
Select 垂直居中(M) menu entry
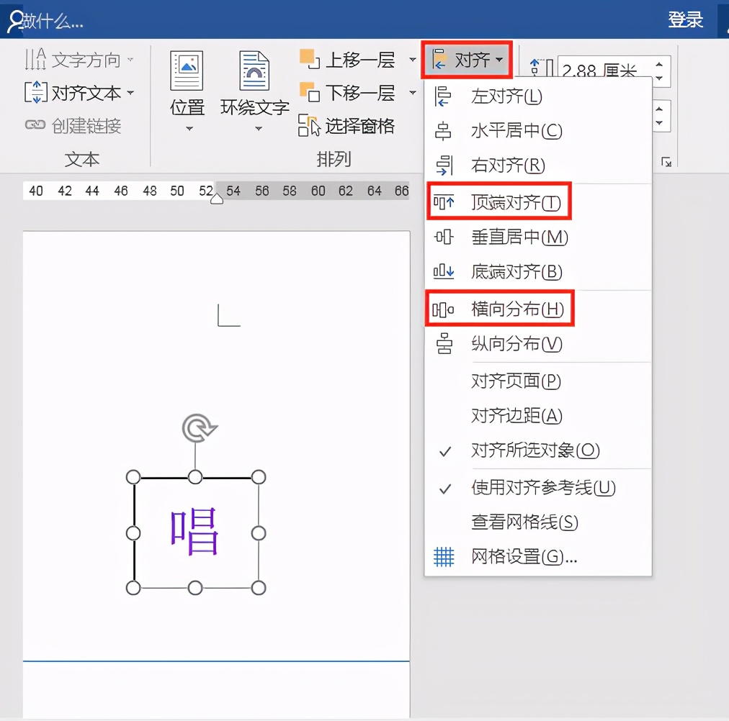click(x=538, y=237)
